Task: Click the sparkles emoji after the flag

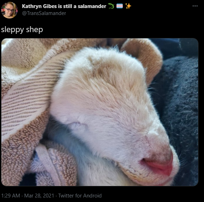Action: point(128,6)
